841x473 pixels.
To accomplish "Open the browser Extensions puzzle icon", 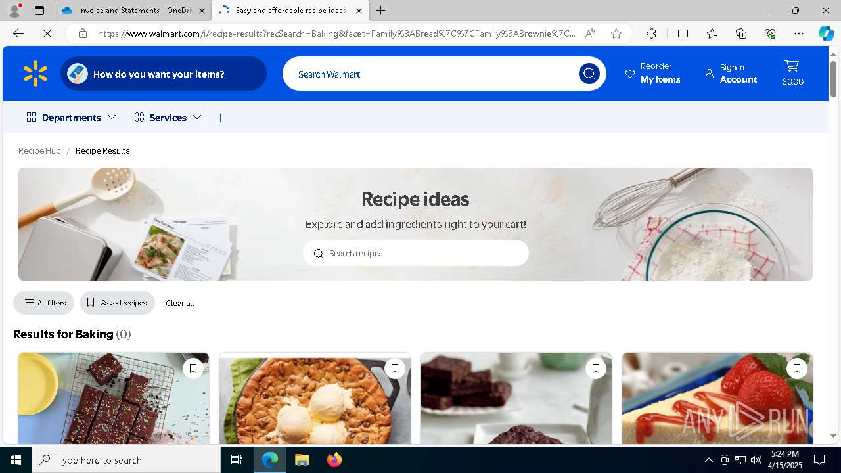I will tap(651, 34).
